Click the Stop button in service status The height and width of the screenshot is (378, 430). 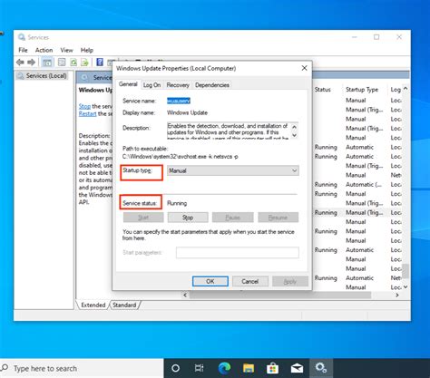(188, 218)
